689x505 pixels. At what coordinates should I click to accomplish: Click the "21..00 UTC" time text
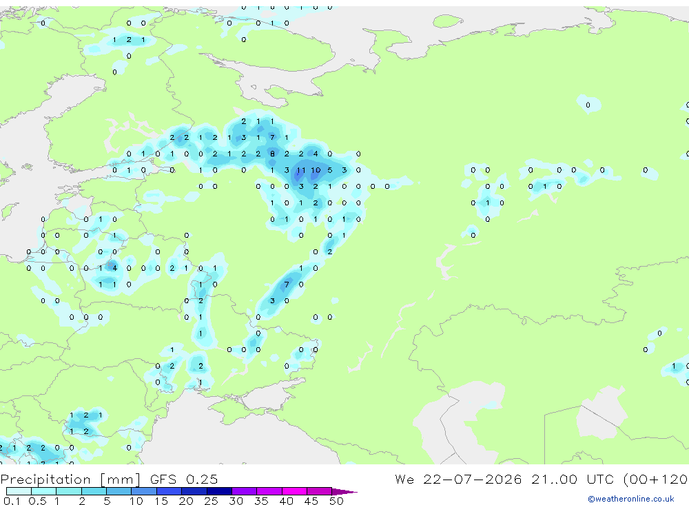574,479
